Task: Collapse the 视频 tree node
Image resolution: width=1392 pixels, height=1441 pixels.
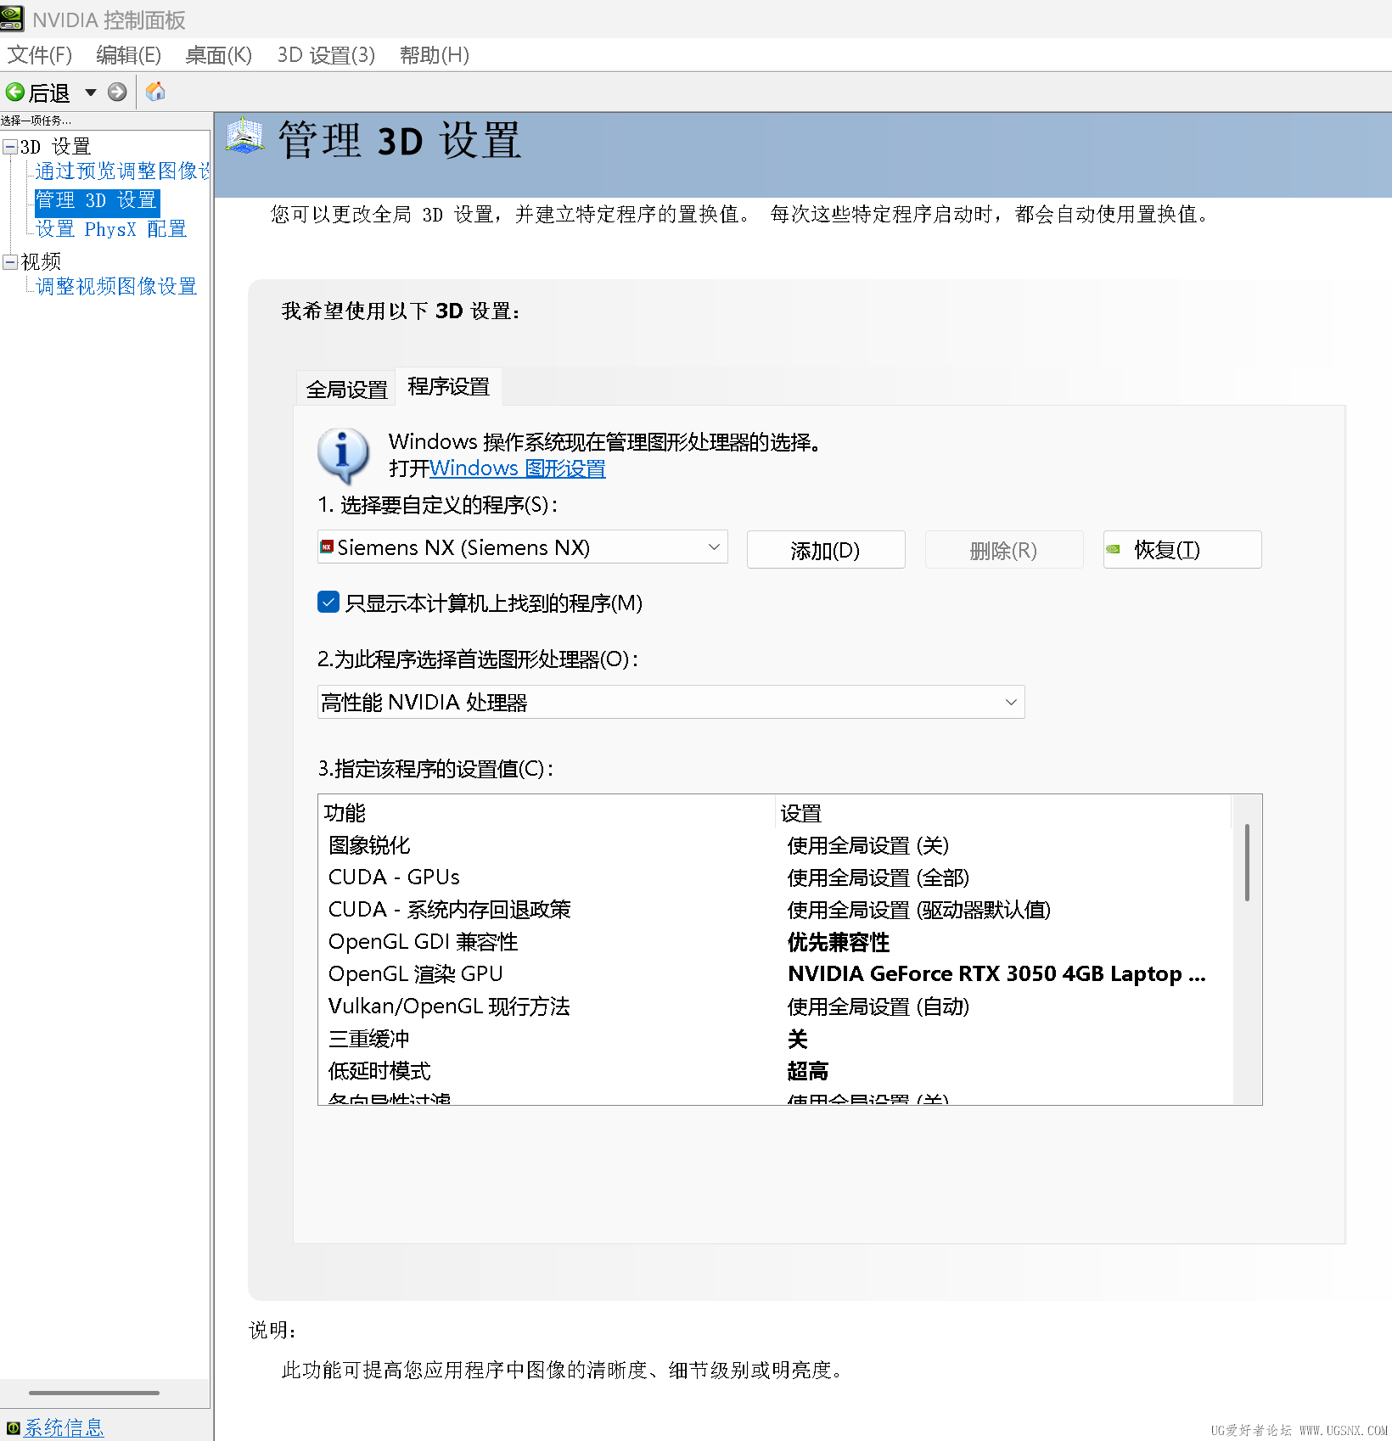Action: pyautogui.click(x=10, y=261)
